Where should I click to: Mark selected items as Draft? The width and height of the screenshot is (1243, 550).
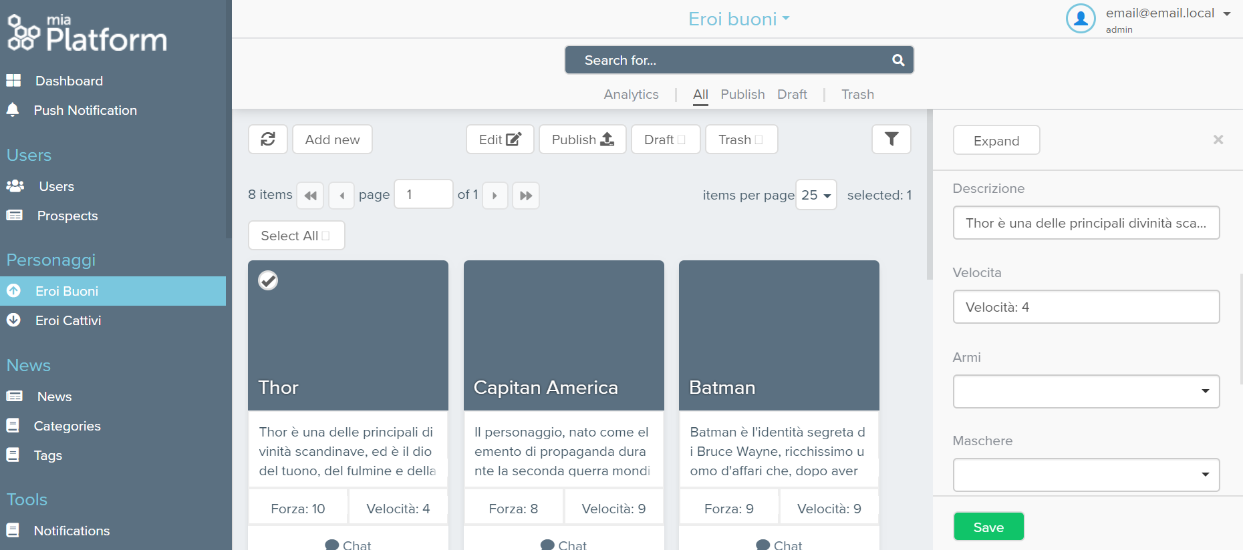click(665, 140)
